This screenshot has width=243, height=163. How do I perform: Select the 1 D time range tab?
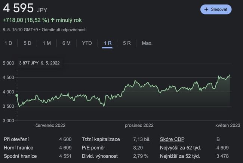click(8, 43)
